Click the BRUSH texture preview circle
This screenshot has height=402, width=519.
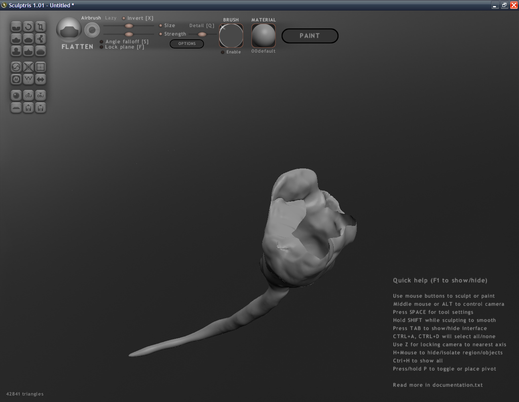(x=231, y=36)
